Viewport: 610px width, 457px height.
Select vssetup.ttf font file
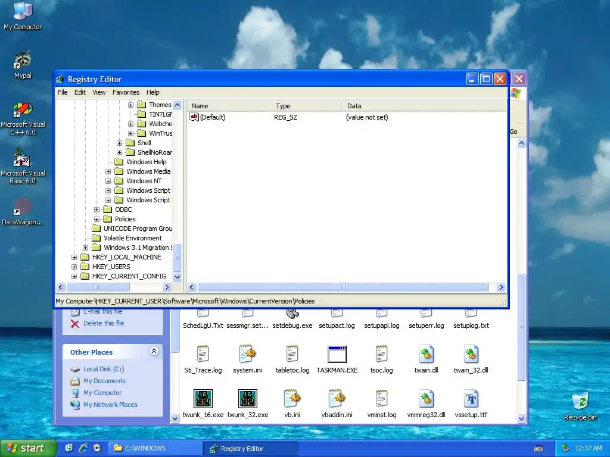471,404
